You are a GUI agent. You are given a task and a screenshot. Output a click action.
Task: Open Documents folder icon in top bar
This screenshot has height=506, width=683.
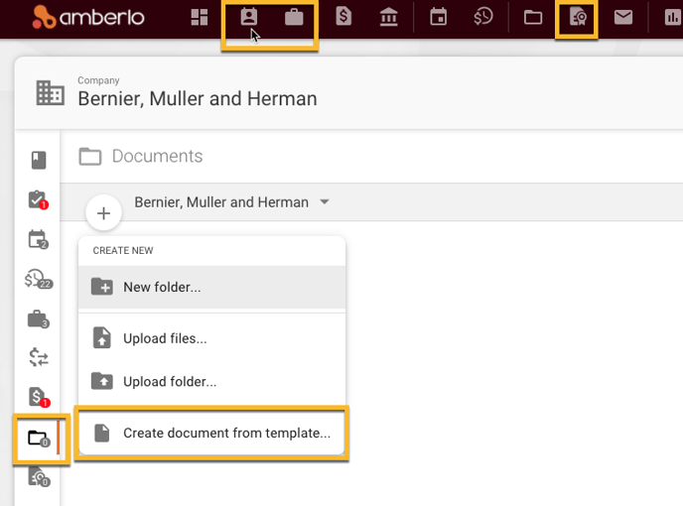coord(533,18)
